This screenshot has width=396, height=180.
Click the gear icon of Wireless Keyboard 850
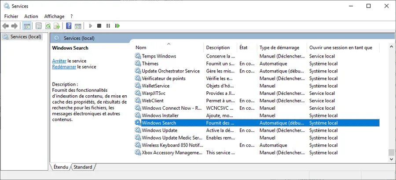138,145
